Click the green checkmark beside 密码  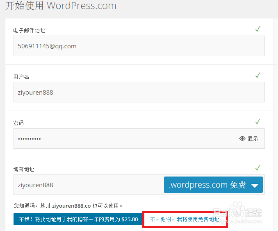click(258, 121)
